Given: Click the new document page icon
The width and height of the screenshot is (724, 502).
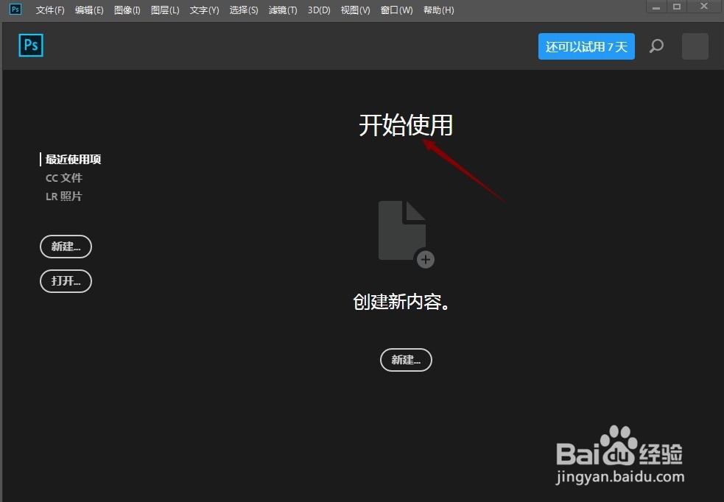Looking at the screenshot, I should [407, 234].
